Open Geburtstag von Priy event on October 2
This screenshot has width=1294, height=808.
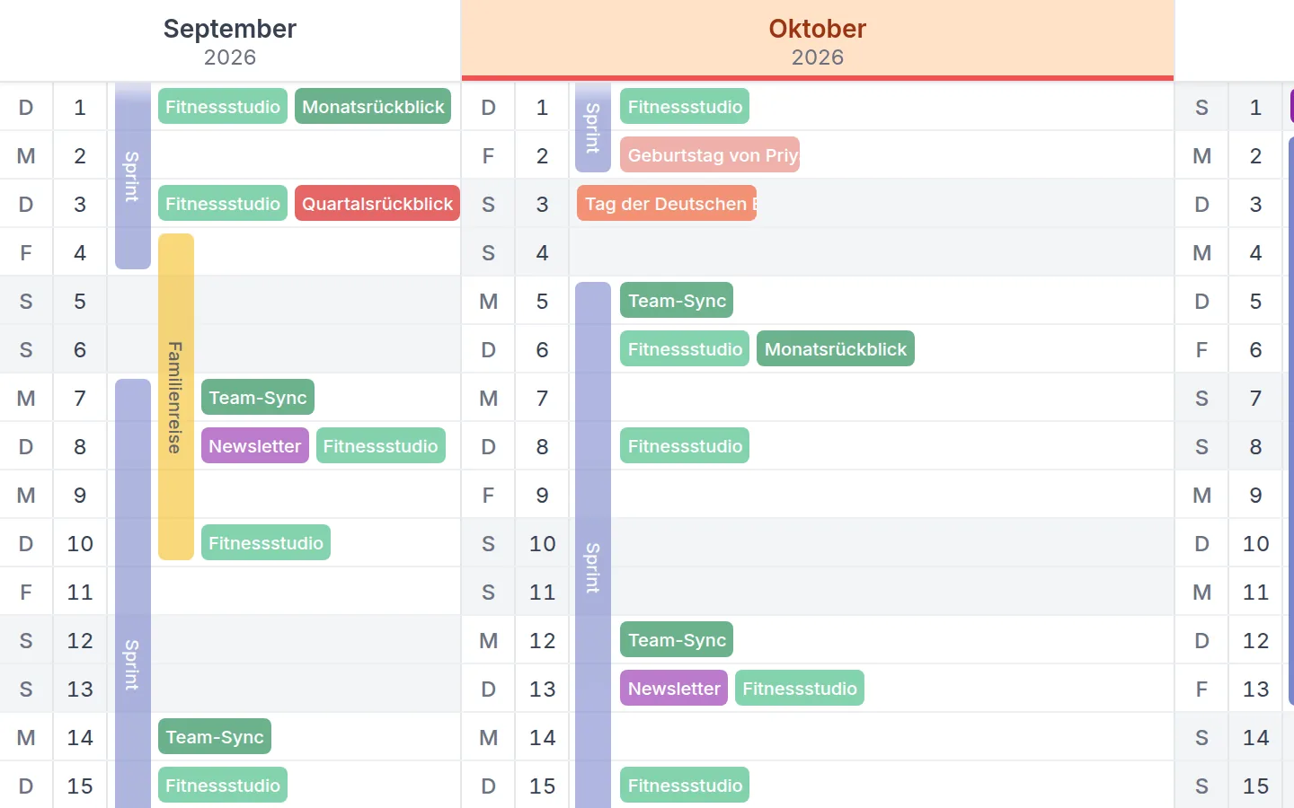710,155
